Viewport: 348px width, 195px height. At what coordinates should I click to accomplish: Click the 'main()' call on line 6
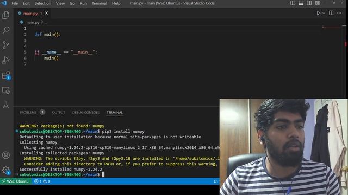click(x=51, y=58)
